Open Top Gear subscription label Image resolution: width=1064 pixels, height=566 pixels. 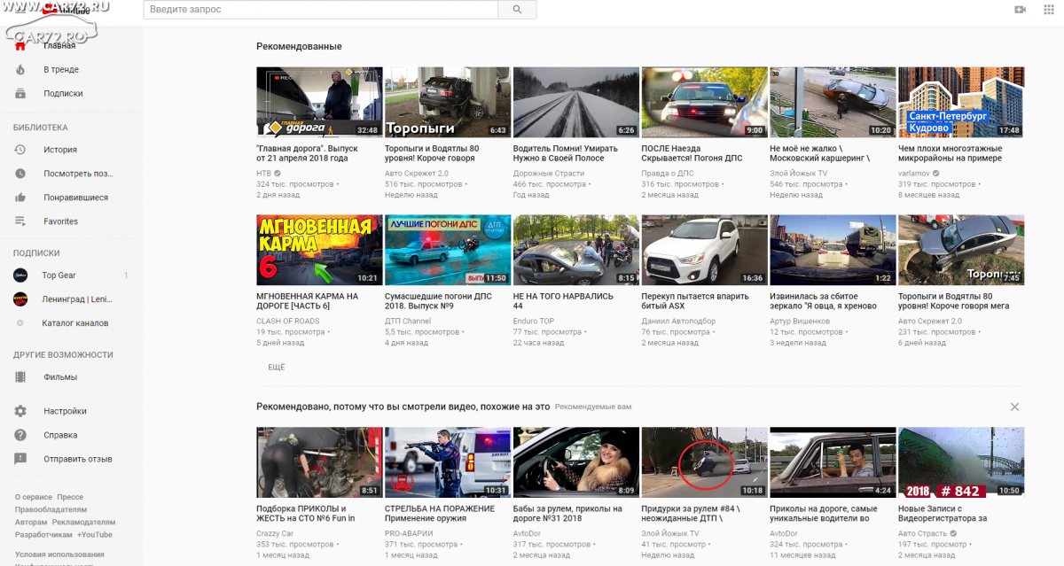click(x=59, y=275)
